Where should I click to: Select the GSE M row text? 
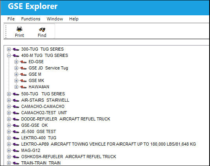click(35, 74)
